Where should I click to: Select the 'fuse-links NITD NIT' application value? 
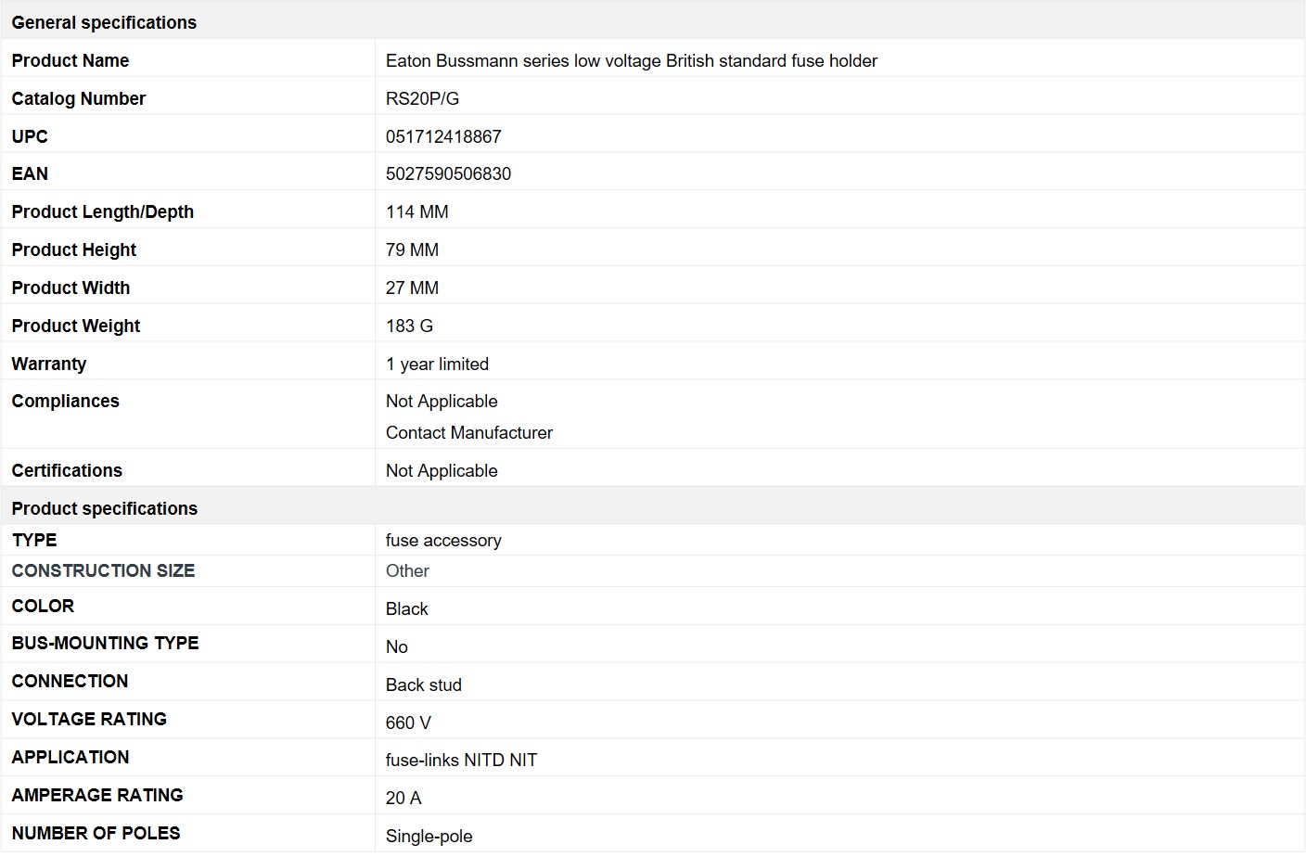coord(462,760)
